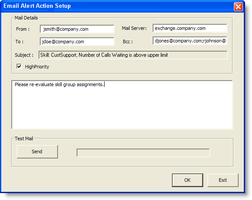Click the Test Mail group heading
This screenshot has height=200, width=252.
coord(24,139)
